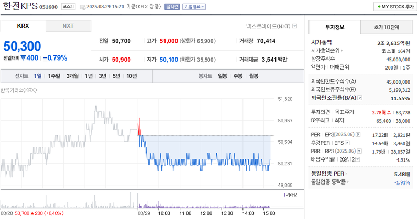
Task: Click the 저가 value 50,100
Action: (169, 60)
